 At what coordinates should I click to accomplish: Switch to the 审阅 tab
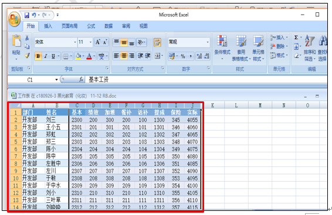point(126,26)
